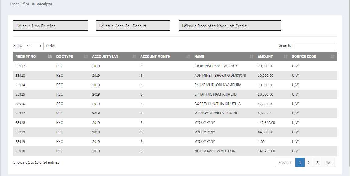This screenshot has height=176, width=350.
Task: Sort table by Receipt No icon
Action: click(50, 57)
